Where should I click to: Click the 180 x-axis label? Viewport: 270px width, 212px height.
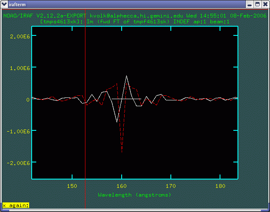click(220, 186)
